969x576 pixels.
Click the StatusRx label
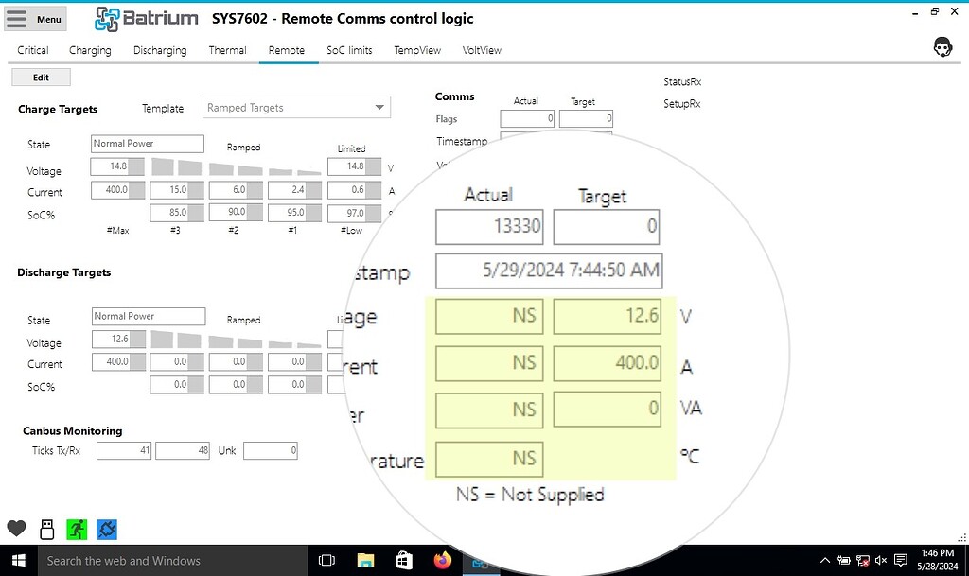coord(684,81)
